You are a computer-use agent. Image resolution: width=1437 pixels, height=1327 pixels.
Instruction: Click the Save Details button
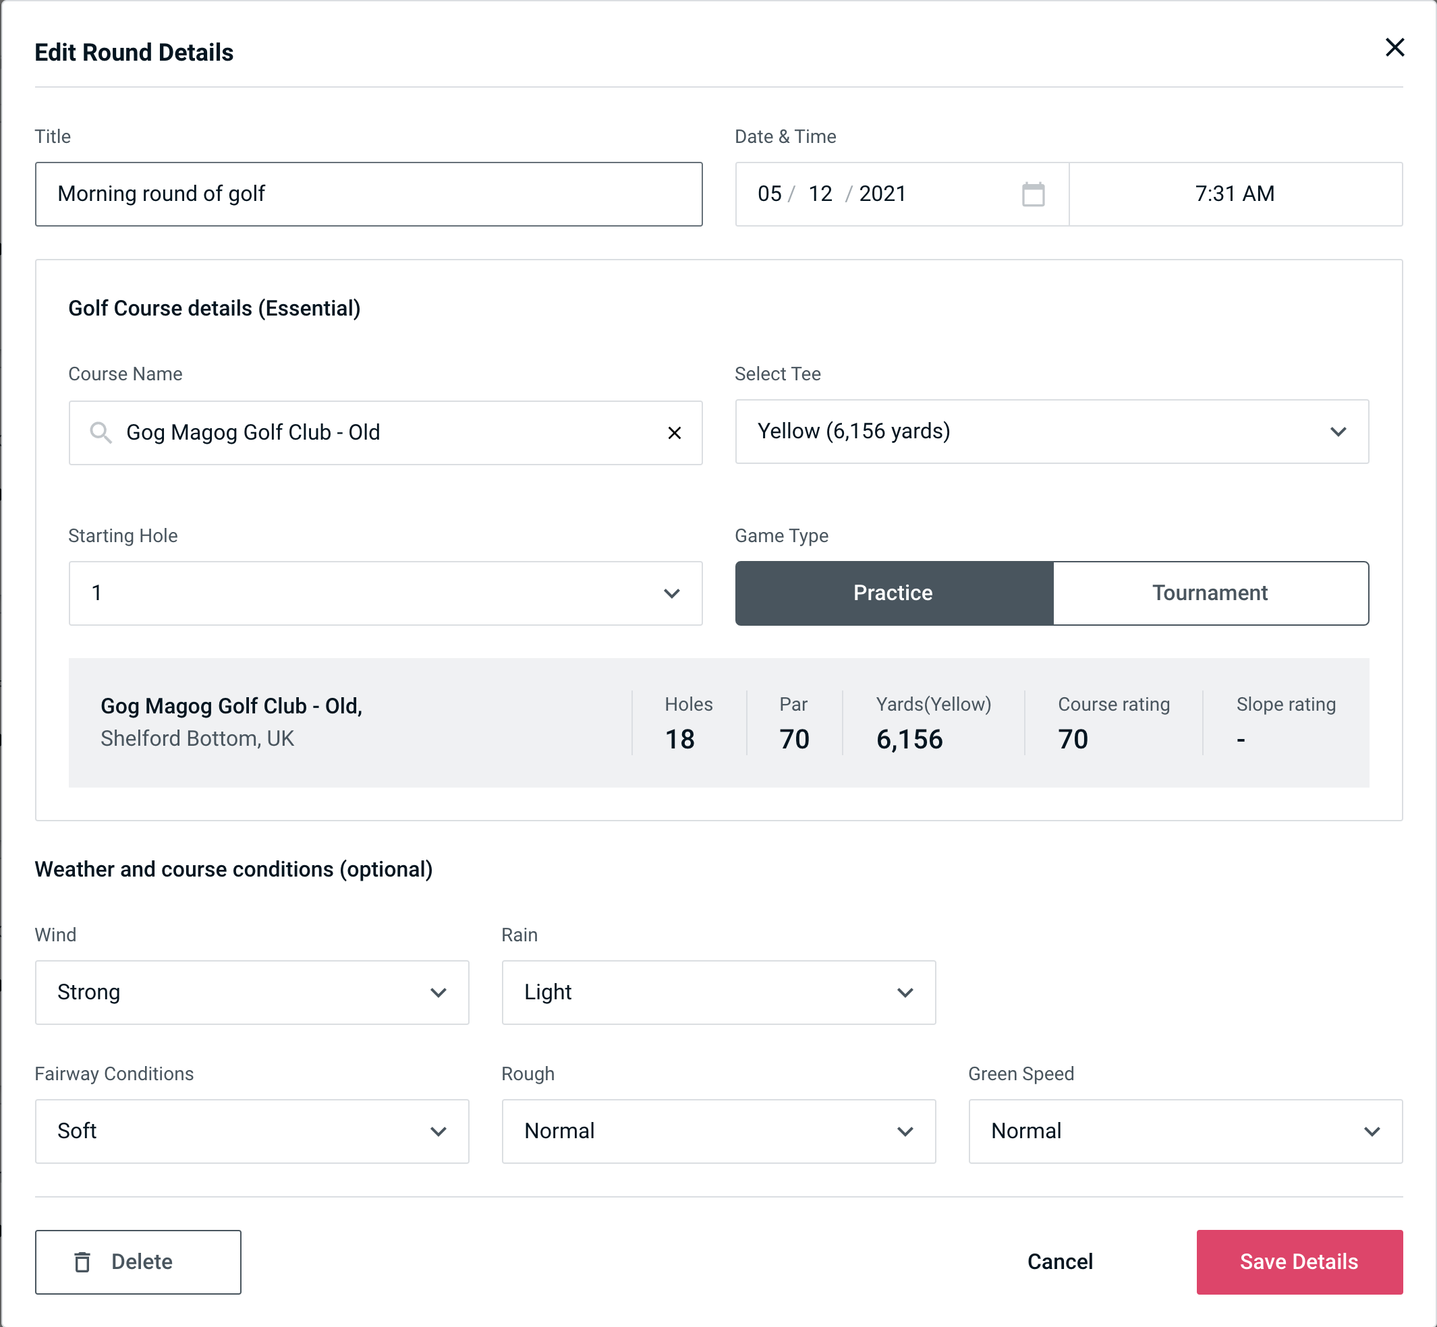point(1298,1262)
